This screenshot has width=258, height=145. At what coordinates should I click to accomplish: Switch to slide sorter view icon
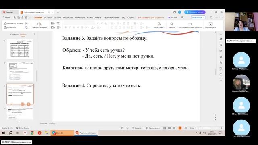169,128
